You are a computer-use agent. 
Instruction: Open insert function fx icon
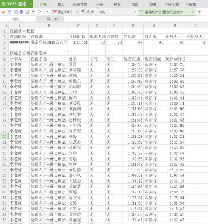point(57,19)
